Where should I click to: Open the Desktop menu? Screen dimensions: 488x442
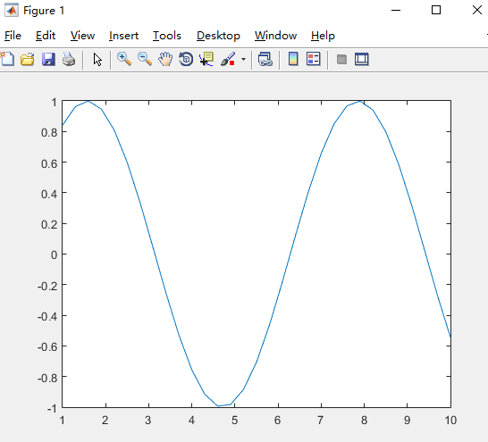tap(218, 36)
